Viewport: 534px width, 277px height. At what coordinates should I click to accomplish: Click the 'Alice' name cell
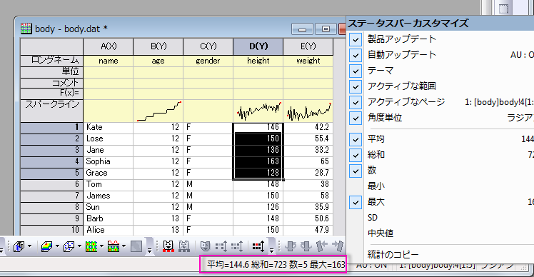coord(109,230)
